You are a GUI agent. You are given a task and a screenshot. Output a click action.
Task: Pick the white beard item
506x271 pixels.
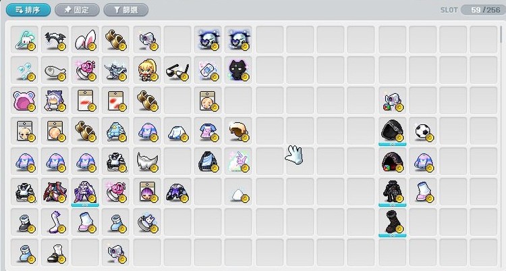(147, 162)
